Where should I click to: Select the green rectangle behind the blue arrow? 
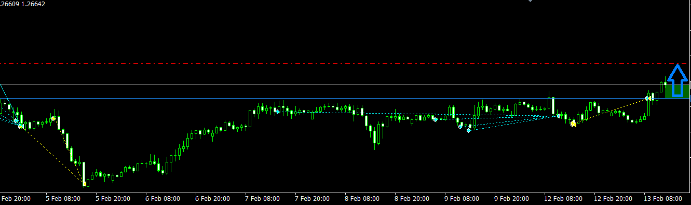point(677,92)
